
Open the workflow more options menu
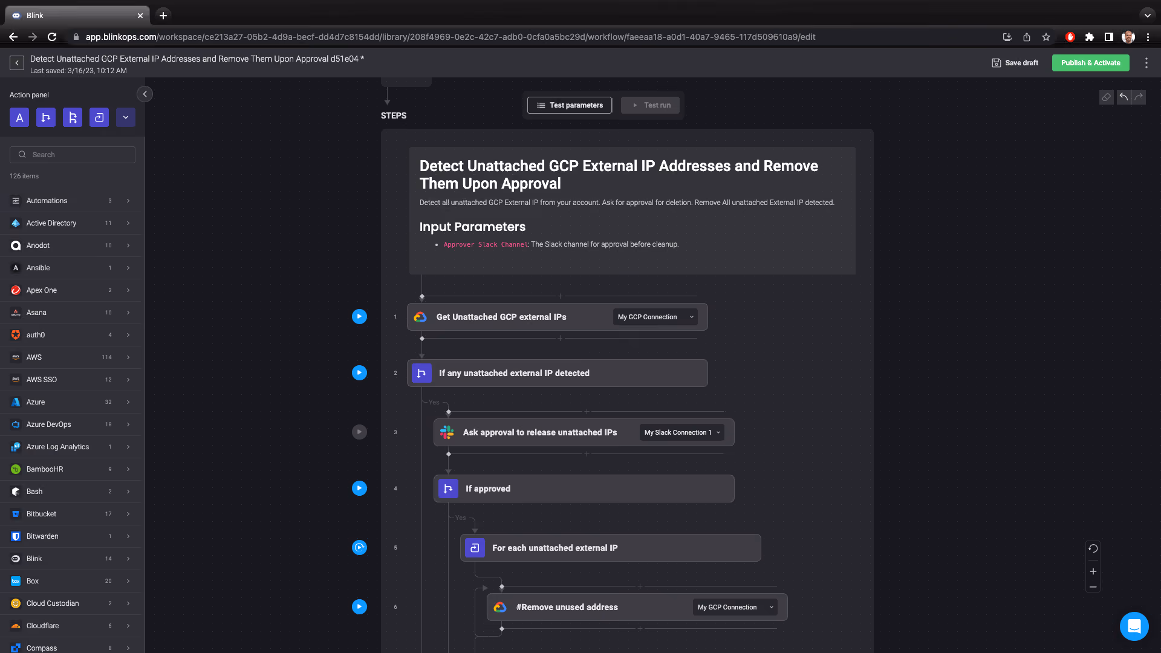pyautogui.click(x=1146, y=63)
